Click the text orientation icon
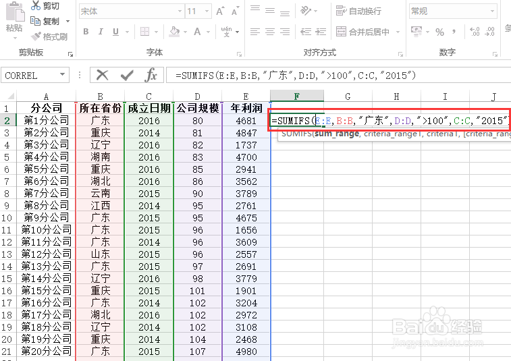Viewport: 511px width, 361px height. 305,11
